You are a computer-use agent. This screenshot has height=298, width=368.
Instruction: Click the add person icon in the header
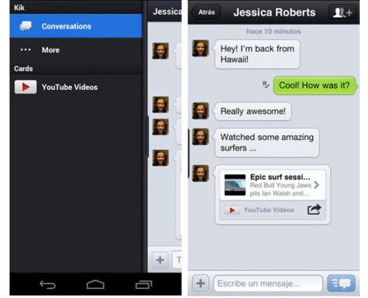click(x=343, y=12)
